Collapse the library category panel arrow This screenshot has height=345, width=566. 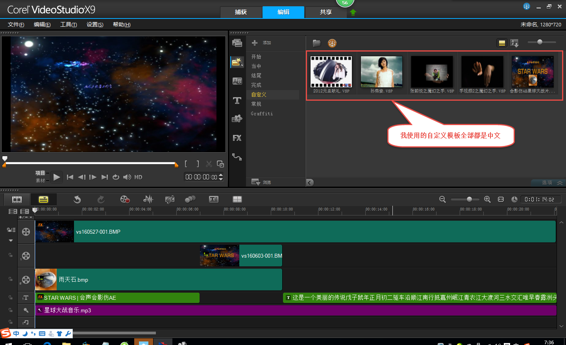(x=310, y=183)
